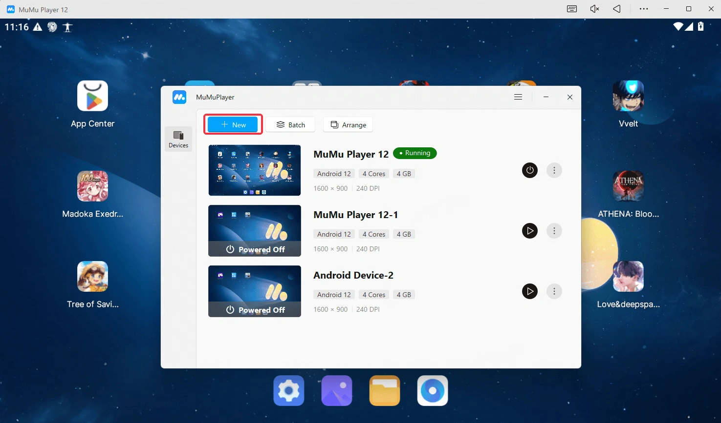Open the Browser app in dock
The width and height of the screenshot is (721, 423).
[433, 390]
